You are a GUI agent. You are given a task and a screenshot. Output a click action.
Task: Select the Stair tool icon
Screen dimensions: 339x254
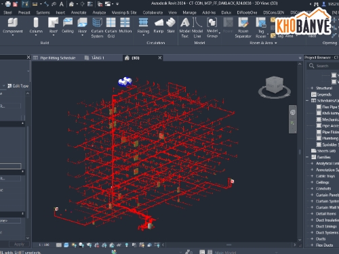[x=171, y=22]
